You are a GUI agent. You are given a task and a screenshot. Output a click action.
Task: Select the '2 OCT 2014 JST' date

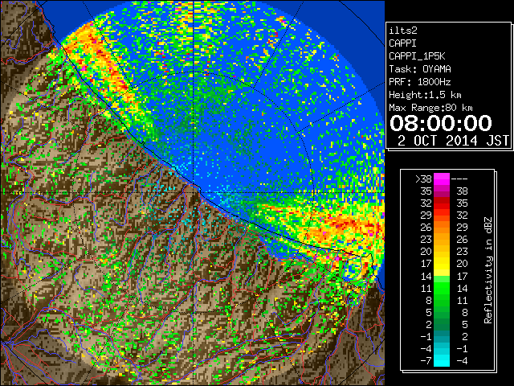click(x=453, y=141)
